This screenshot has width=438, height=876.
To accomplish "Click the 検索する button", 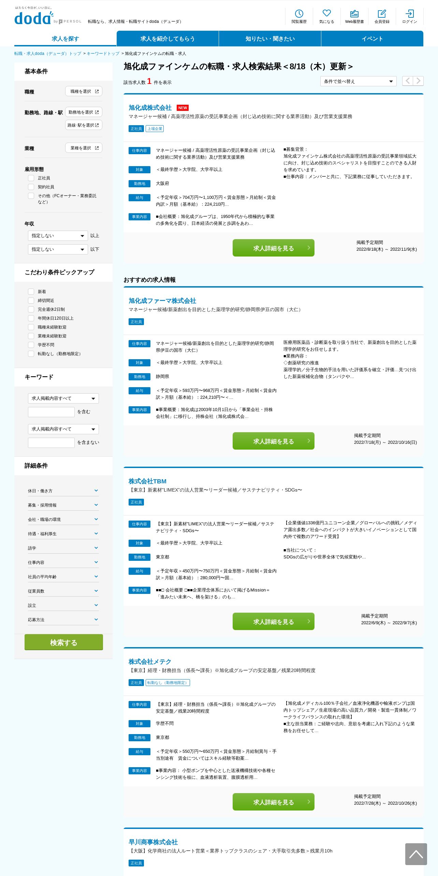I will coord(63,642).
